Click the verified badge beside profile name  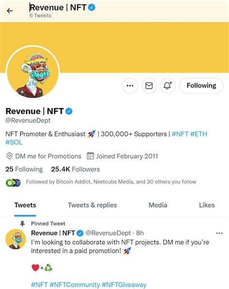69,111
